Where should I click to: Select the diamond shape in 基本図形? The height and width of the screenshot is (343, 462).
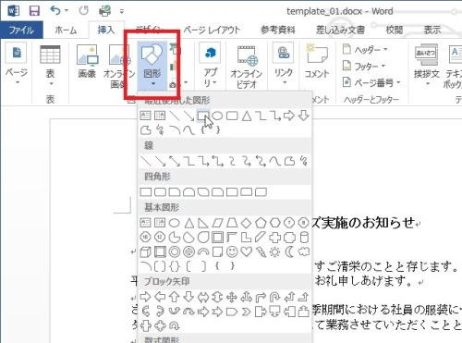pos(246,223)
